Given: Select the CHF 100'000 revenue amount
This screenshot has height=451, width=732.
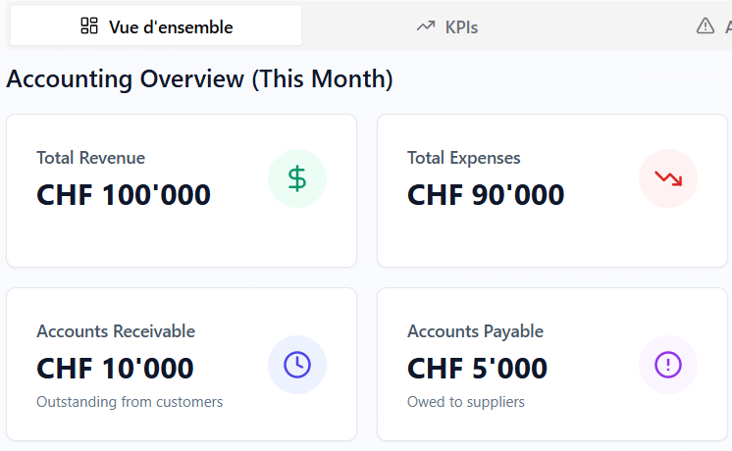Looking at the screenshot, I should pos(124,195).
